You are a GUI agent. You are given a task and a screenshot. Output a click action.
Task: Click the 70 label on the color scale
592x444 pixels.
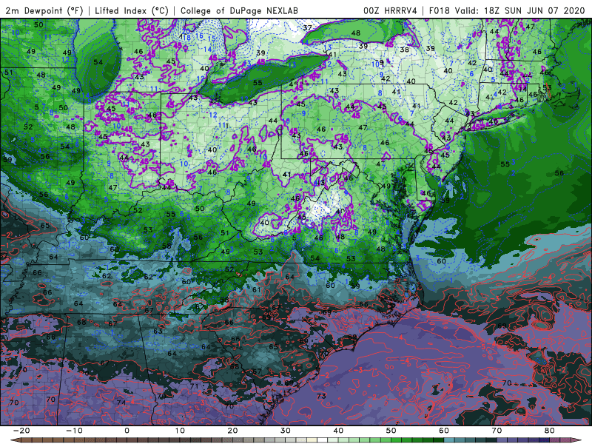click(497, 431)
